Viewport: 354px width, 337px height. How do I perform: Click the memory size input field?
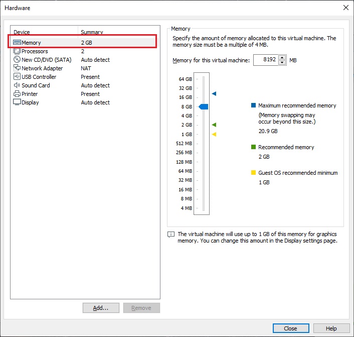pos(266,60)
